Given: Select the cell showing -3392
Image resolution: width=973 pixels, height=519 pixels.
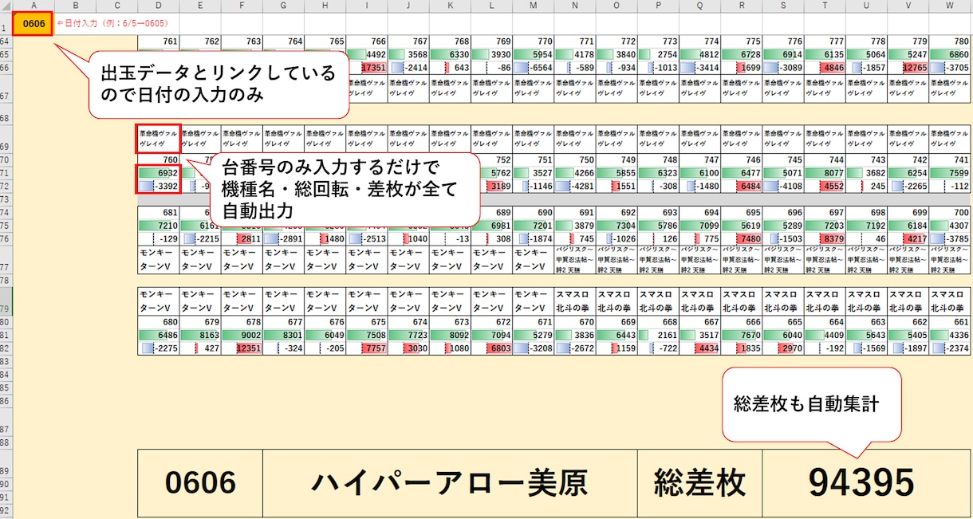Looking at the screenshot, I should (159, 186).
